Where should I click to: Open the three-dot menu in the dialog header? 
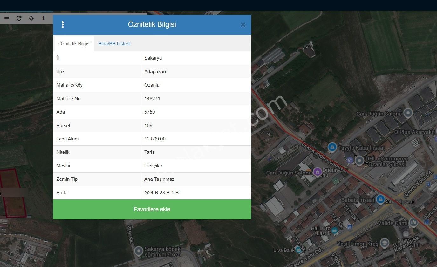click(x=63, y=25)
